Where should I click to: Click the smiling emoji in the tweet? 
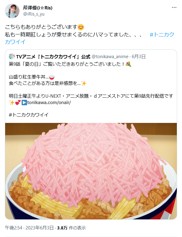click(81, 27)
